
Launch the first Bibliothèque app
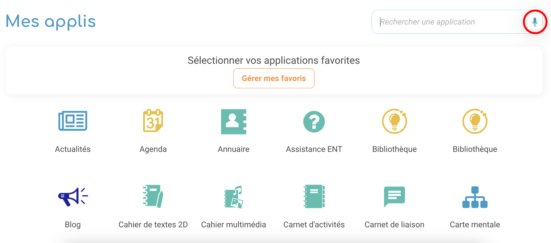pyautogui.click(x=394, y=122)
